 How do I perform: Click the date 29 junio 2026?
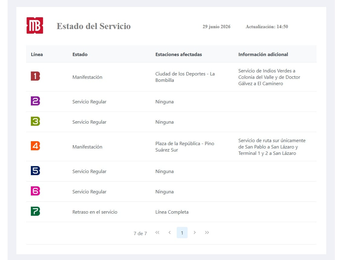[216, 27]
